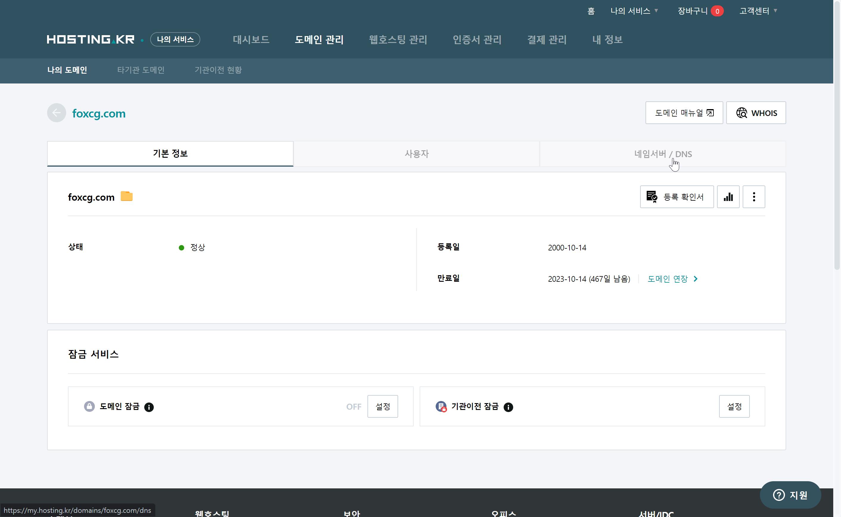
Task: Open 설정 for 기관이전 잠금
Action: pyautogui.click(x=734, y=407)
